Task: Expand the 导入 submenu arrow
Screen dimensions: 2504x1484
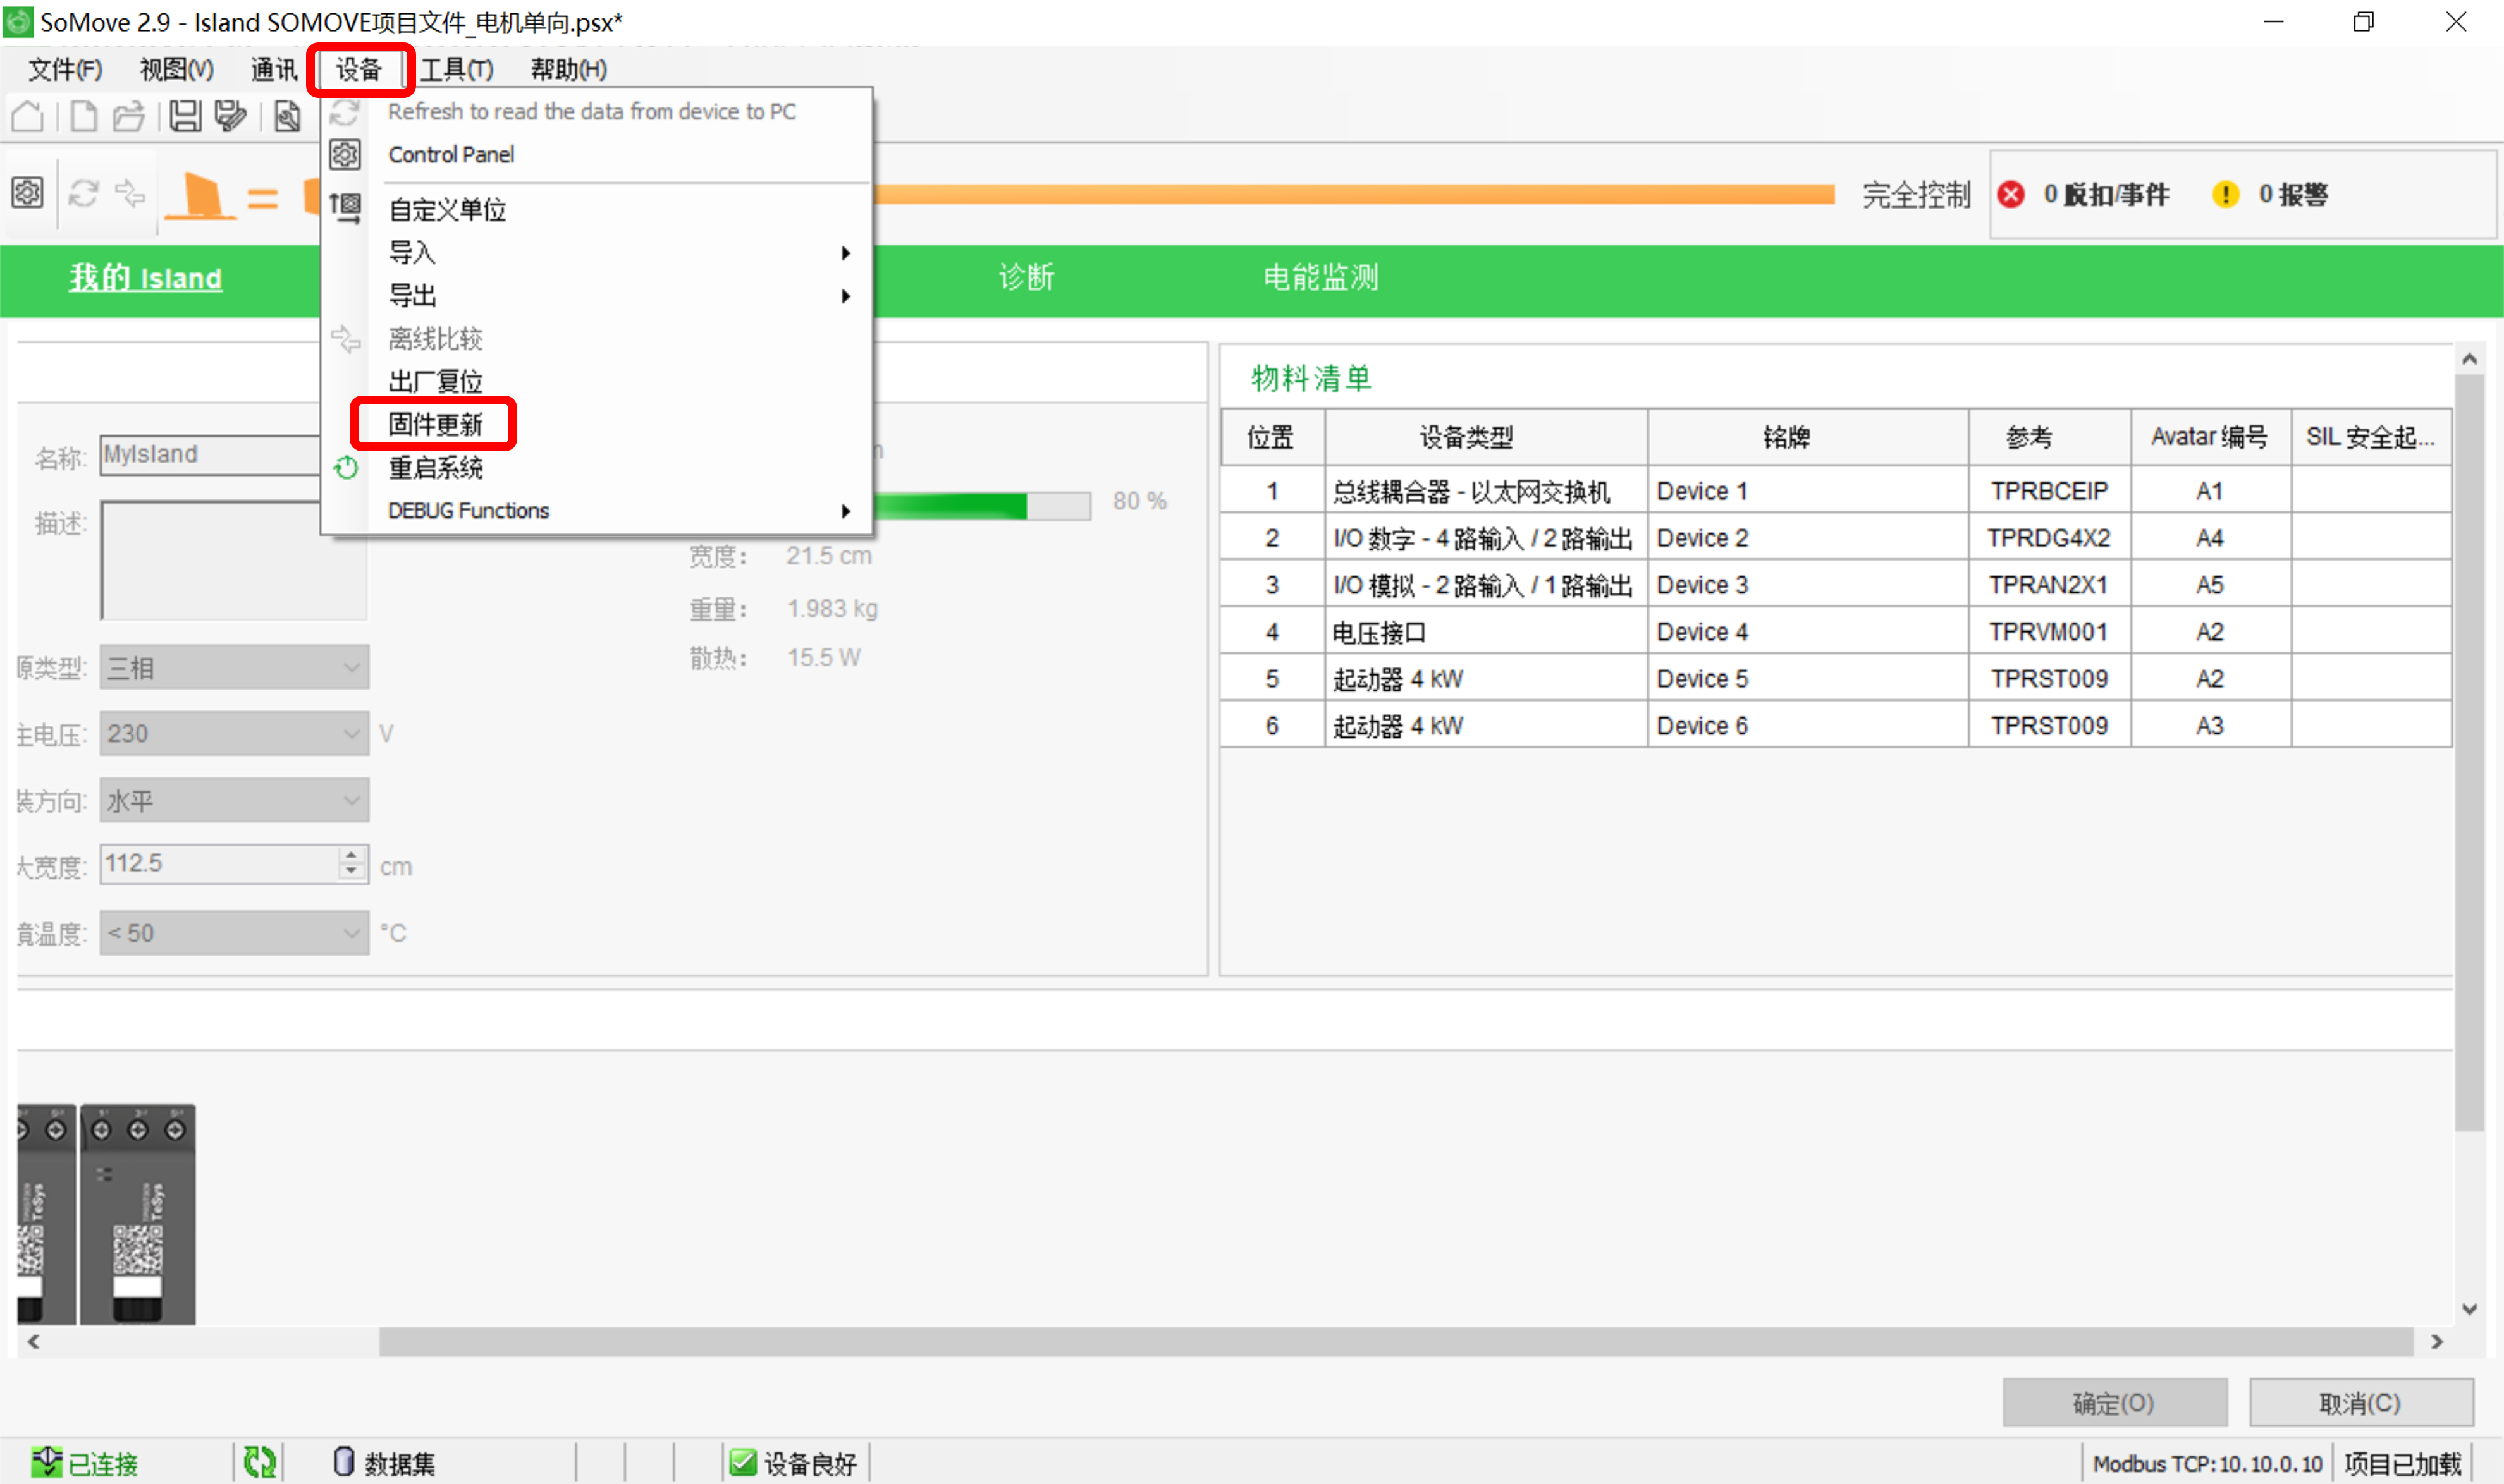Action: 845,253
